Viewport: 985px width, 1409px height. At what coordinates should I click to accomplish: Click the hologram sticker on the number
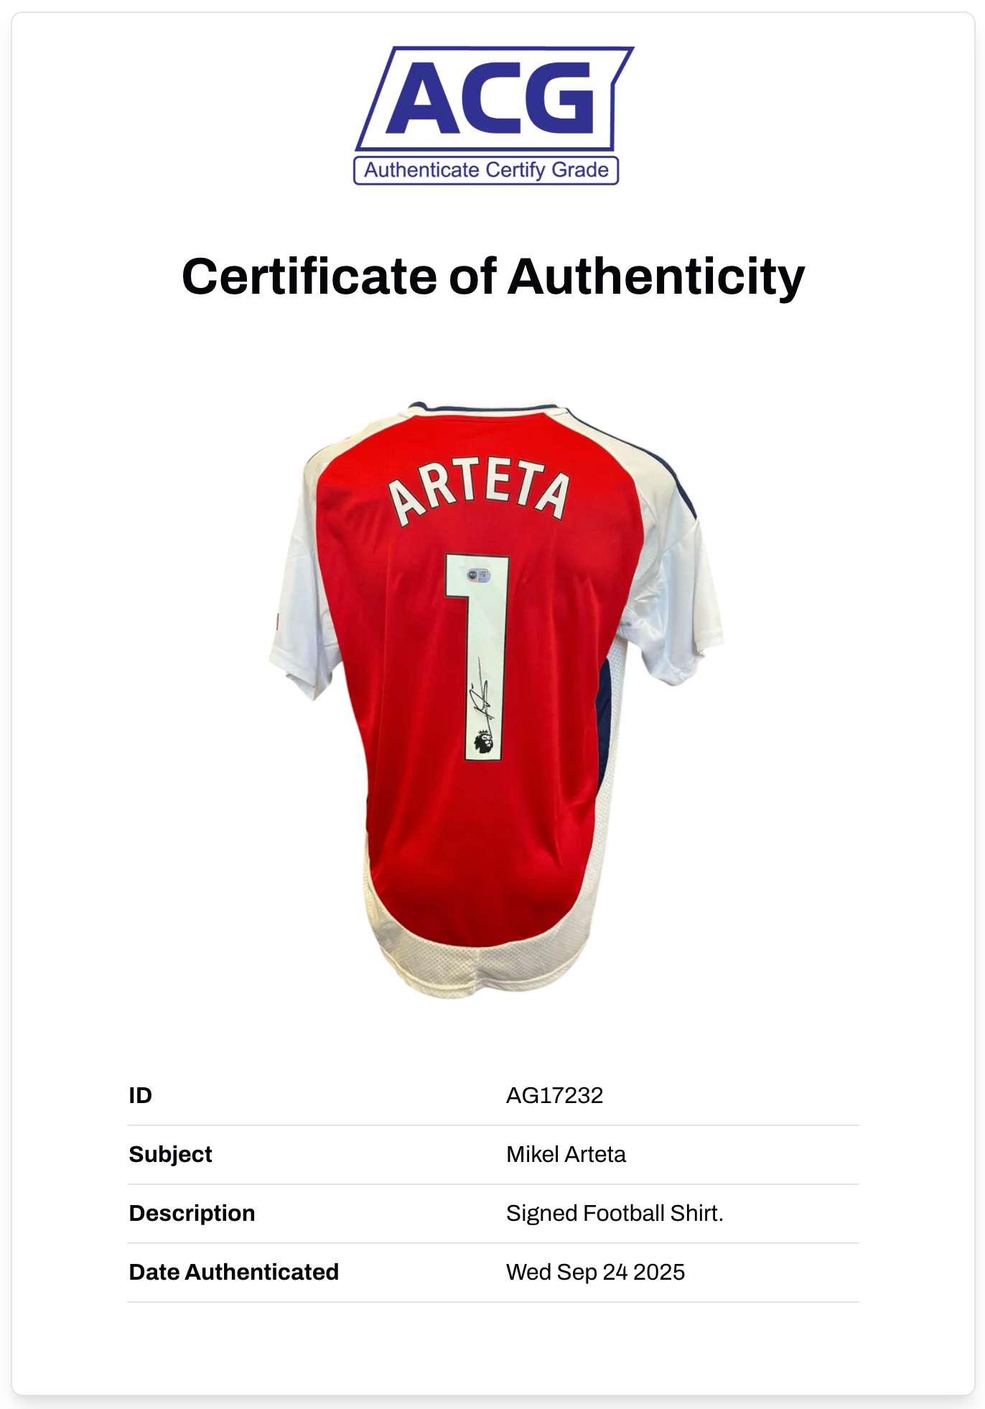(479, 575)
